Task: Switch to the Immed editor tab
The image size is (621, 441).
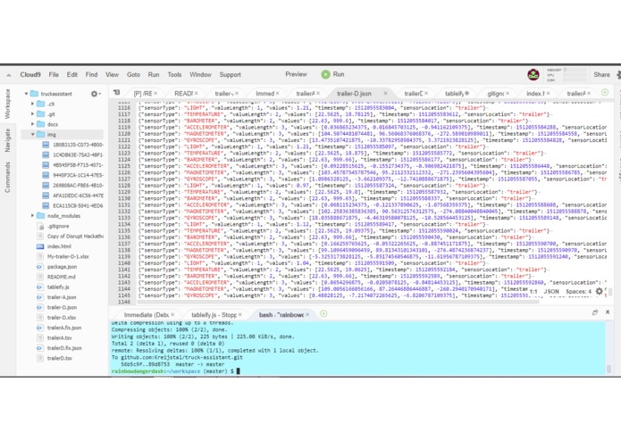Action: 264,94
